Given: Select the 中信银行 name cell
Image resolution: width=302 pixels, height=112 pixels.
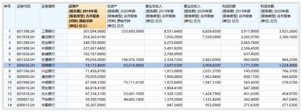Looking at the screenshot, I should 54,82.
